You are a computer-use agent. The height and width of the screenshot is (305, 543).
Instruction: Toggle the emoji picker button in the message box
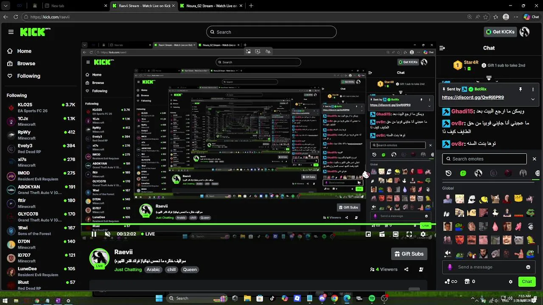coord(528,267)
